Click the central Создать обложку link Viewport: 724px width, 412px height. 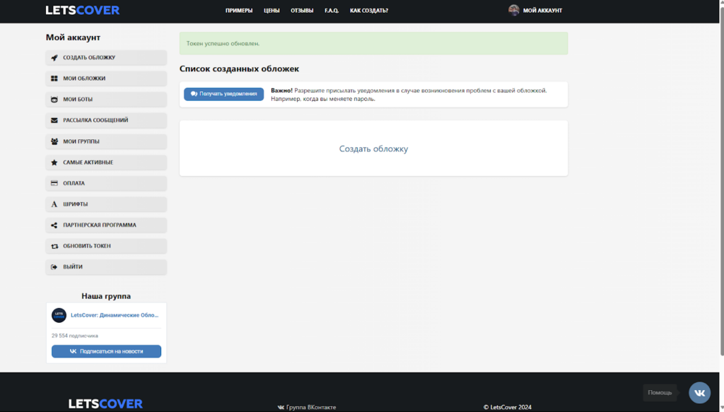click(x=373, y=148)
